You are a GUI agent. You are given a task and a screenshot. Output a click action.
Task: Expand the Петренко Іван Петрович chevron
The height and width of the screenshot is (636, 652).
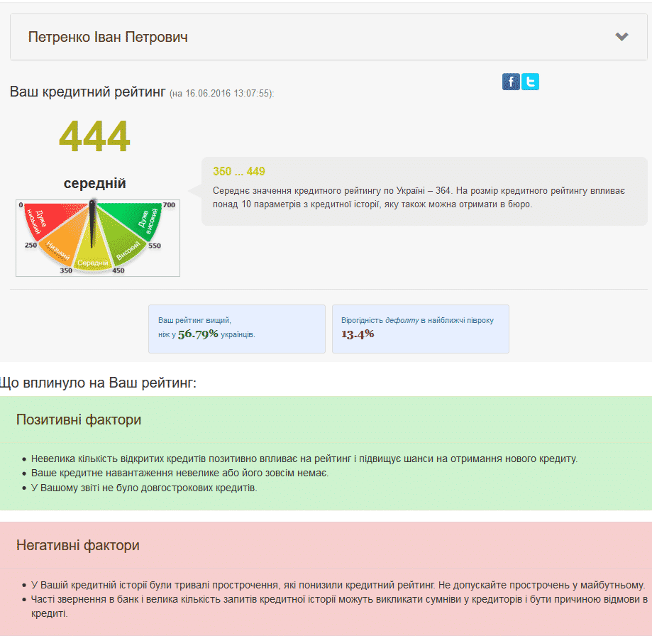click(x=621, y=37)
